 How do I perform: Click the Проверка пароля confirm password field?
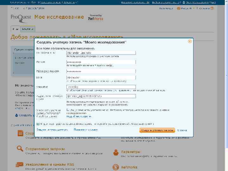pos(101,71)
